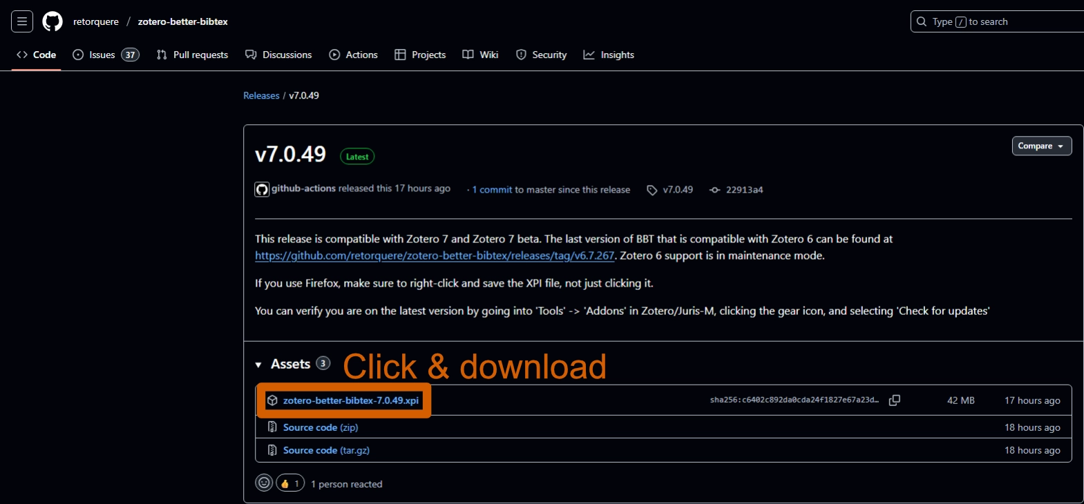Toggle the thumbs up reaction
Screen dimensions: 1084x504
point(290,483)
